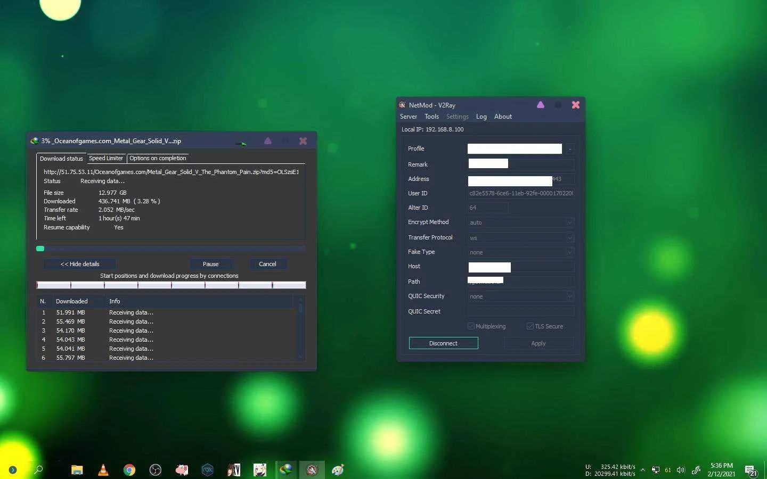Switch to Internet Download Manager taskbar icon

click(286, 469)
